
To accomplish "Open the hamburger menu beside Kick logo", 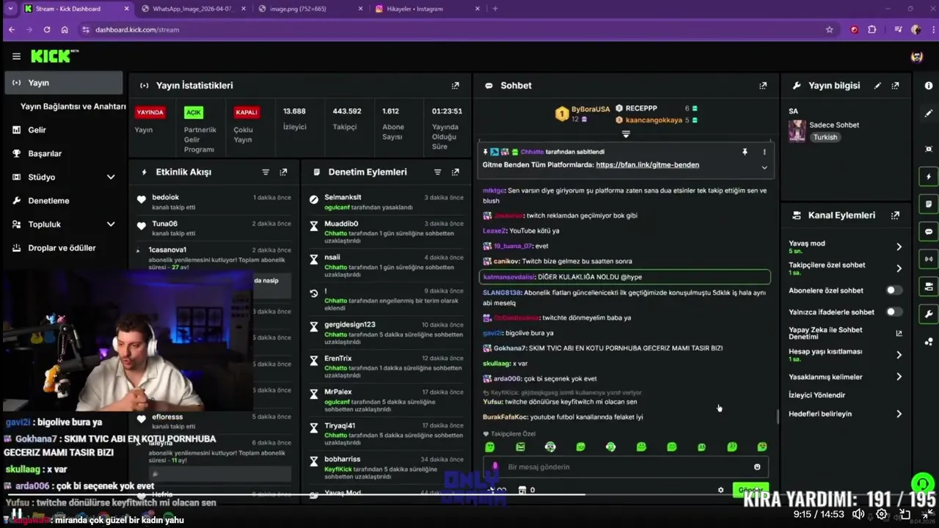I will (16, 56).
